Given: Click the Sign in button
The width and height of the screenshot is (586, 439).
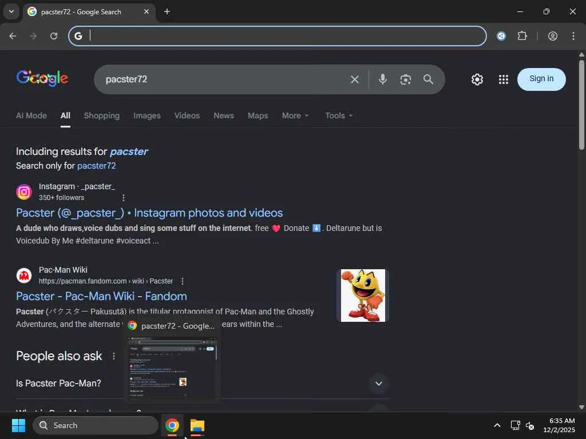Looking at the screenshot, I should pos(541,79).
